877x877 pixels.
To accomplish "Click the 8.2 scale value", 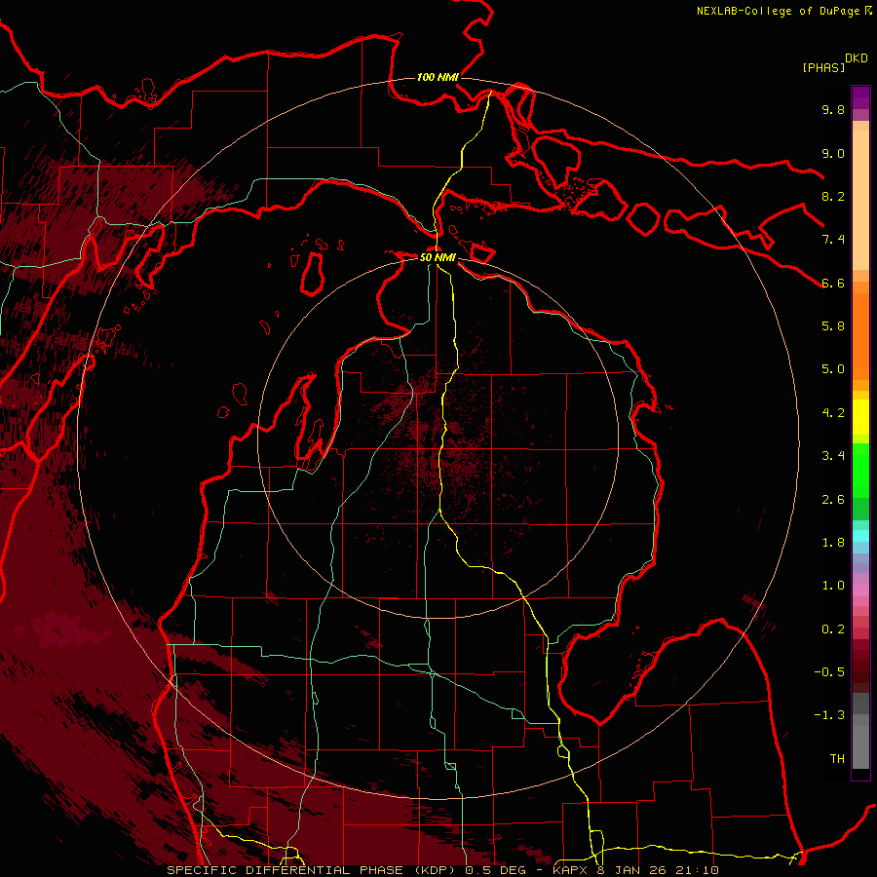I will click(x=833, y=196).
